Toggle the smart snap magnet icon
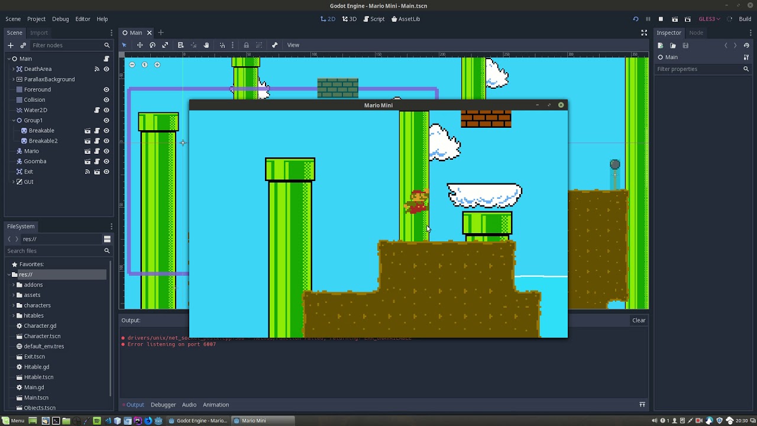Image resolution: width=757 pixels, height=426 pixels. [222, 45]
